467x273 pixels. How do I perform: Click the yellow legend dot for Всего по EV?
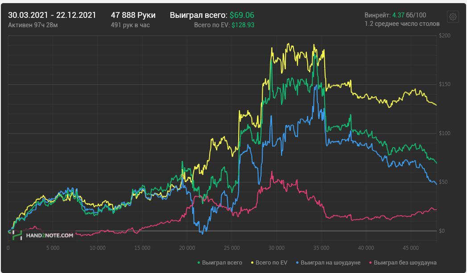click(x=252, y=263)
